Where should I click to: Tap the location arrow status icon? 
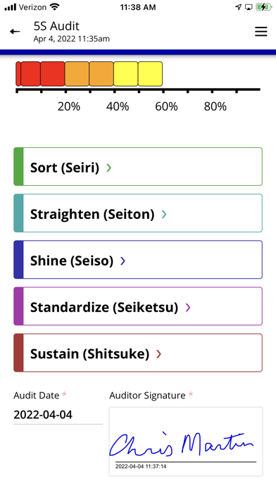(x=239, y=7)
